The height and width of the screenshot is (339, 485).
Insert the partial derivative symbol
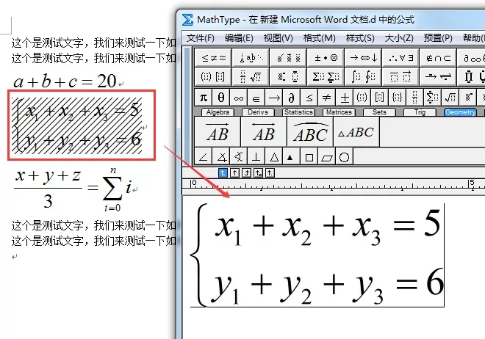pyautogui.click(x=292, y=98)
